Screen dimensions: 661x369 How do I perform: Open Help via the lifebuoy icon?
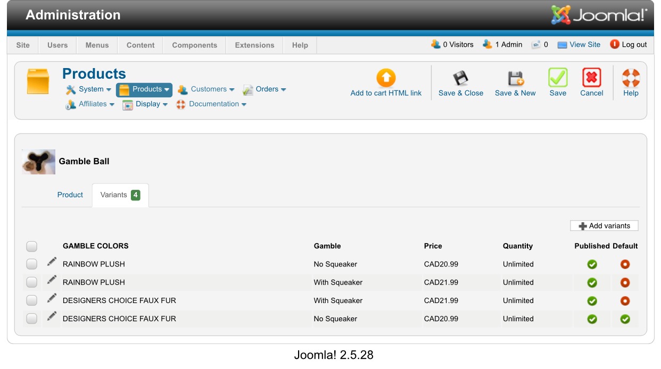[631, 78]
